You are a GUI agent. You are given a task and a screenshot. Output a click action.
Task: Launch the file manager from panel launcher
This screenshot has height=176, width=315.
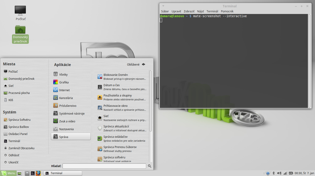pos(27,173)
